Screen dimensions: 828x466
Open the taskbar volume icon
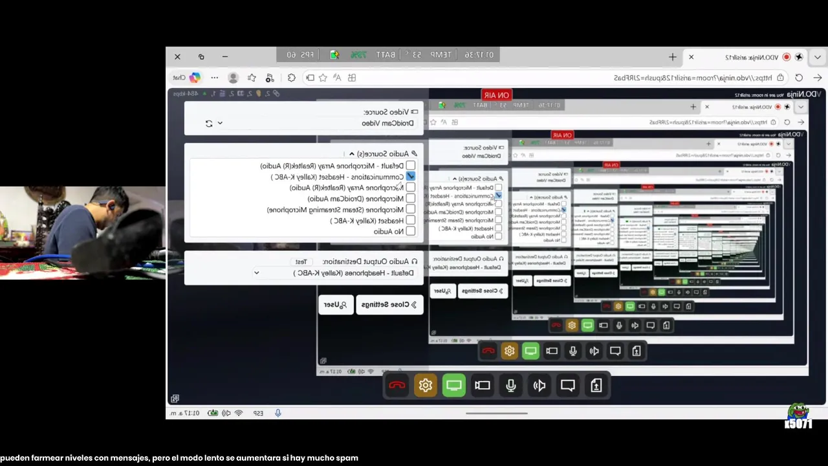point(226,413)
